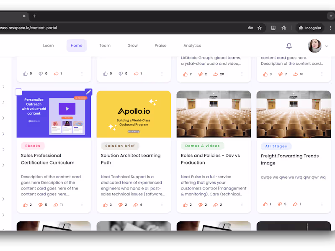This screenshot has width=335, height=251.
Task: Open more options on card with 16 shares
Action: (322, 74)
